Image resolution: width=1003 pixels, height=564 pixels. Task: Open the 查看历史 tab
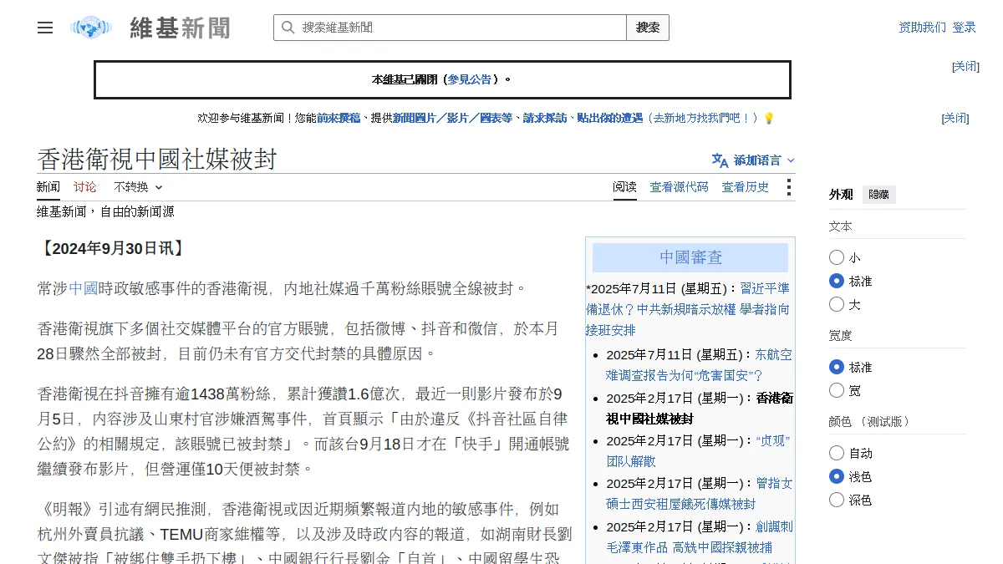(x=746, y=187)
